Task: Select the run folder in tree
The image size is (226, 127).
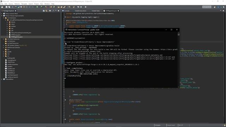Action: pos(8,54)
